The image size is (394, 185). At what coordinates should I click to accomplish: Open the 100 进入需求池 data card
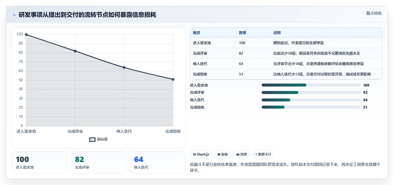click(39, 162)
